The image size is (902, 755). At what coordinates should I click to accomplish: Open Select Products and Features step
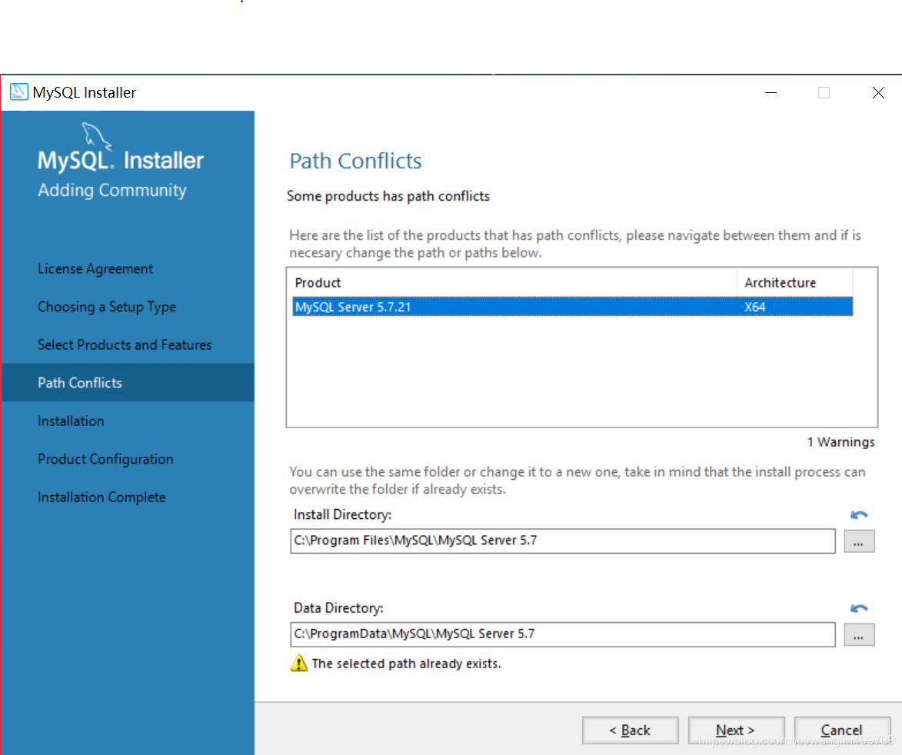125,344
